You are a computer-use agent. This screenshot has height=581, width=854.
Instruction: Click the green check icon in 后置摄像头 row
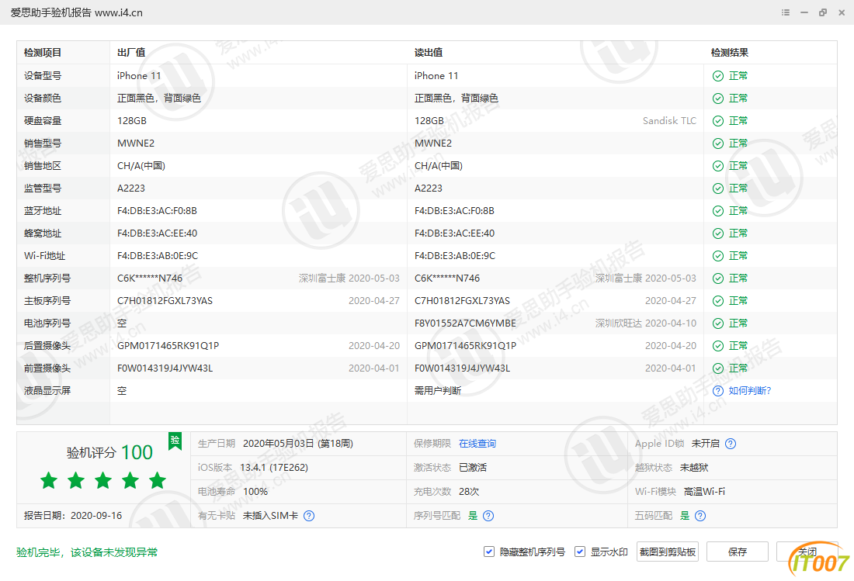pos(718,346)
